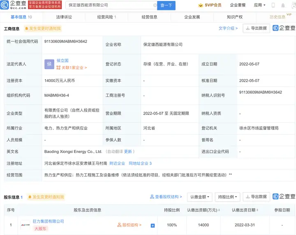This screenshot has height=235, width=296.
Task: Click the bell icon beside 股东信息 发生变更时通知我
Action: point(30,197)
